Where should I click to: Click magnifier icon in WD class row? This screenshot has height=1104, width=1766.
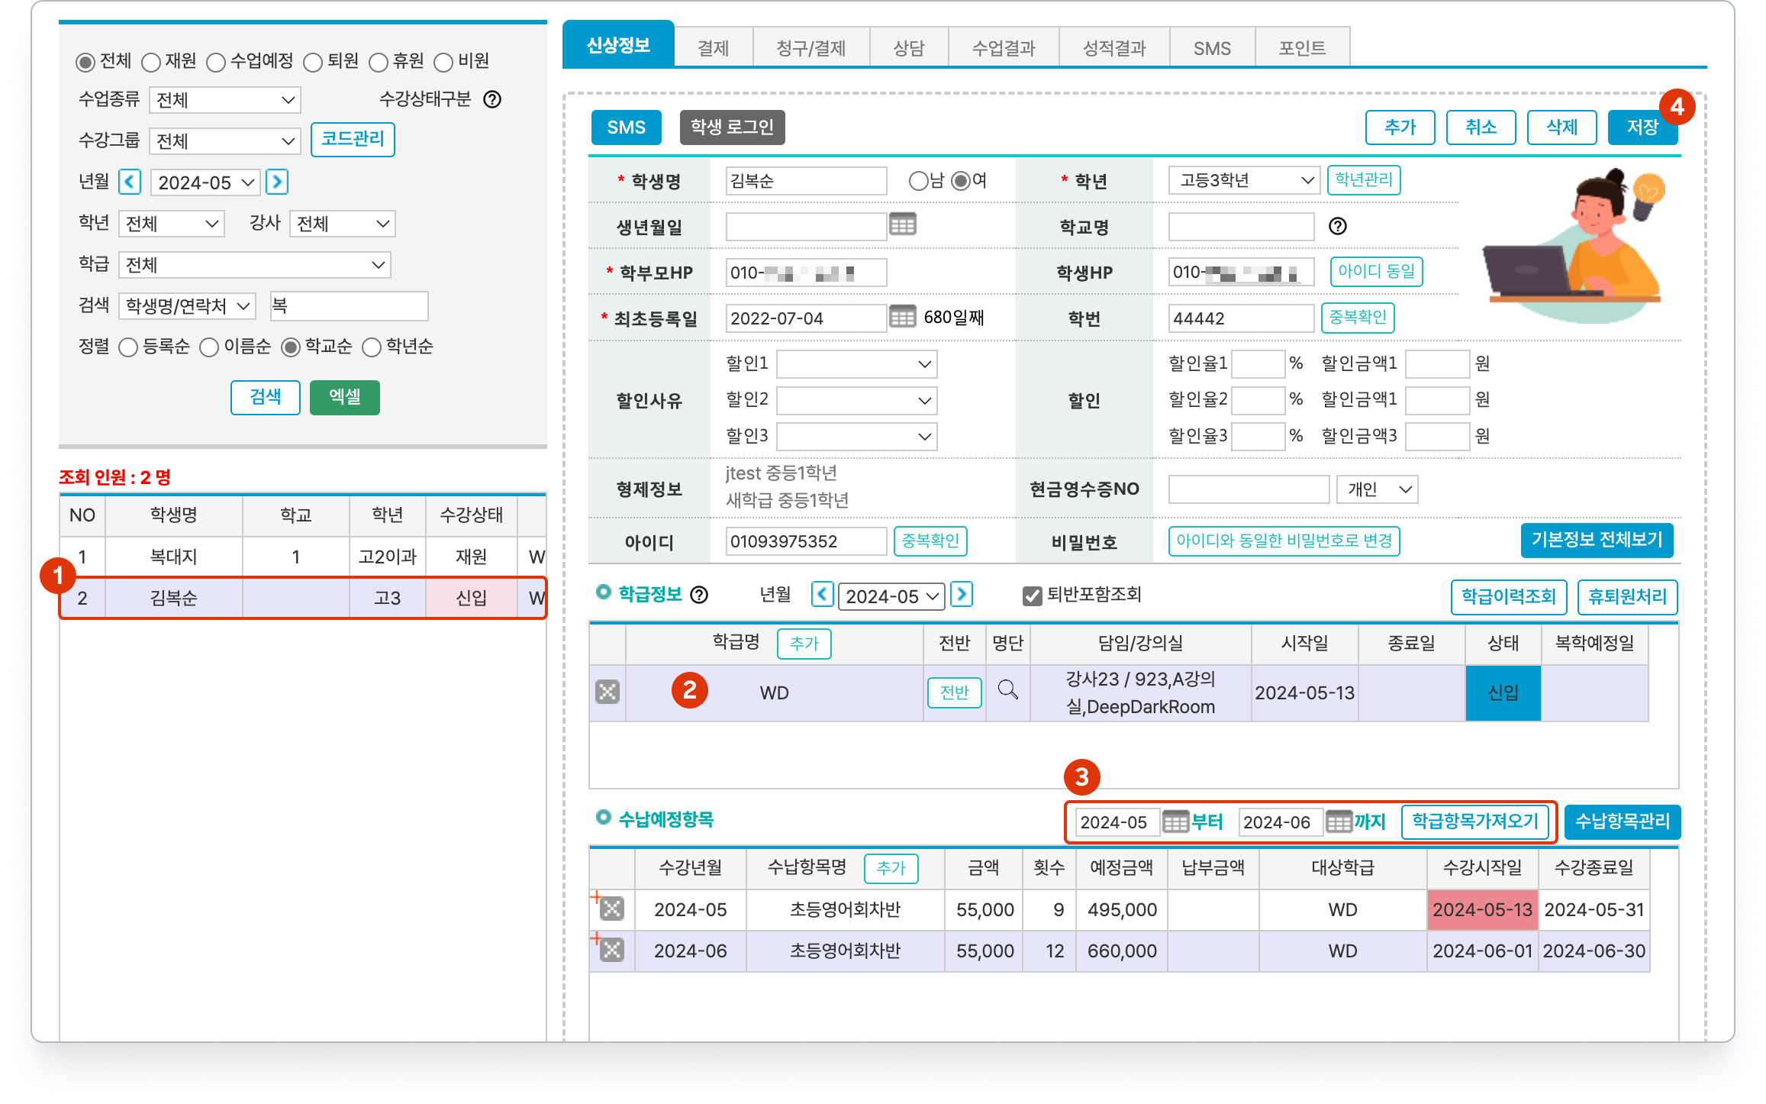tap(1007, 690)
